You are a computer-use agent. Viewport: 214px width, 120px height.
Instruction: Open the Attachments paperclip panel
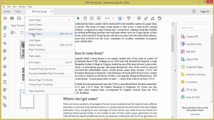[x=5, y=59]
